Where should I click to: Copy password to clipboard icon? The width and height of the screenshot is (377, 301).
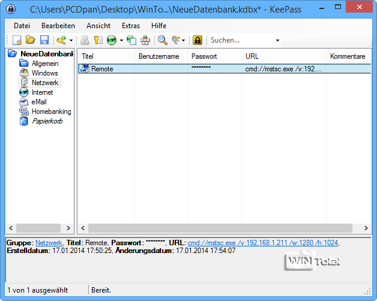pyautogui.click(x=98, y=40)
